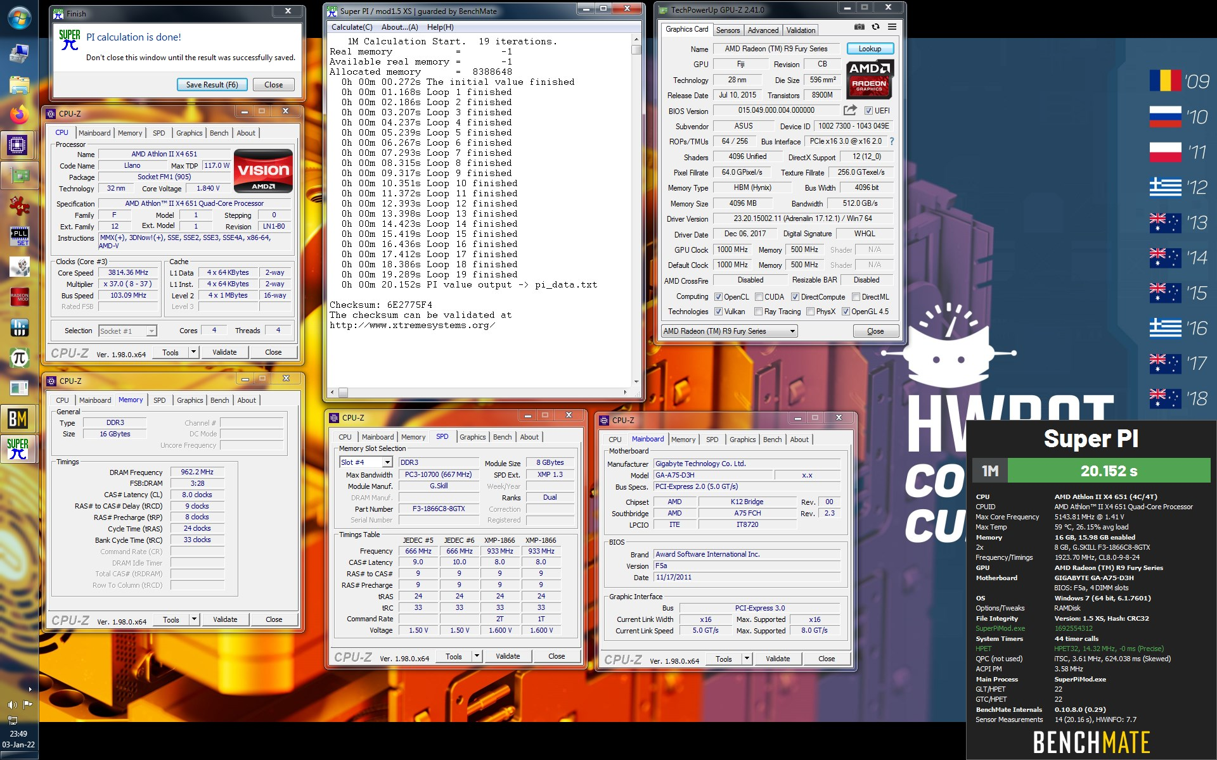Take a GPU-Z screenshot with camera icon
The height and width of the screenshot is (760, 1217).
coord(859,27)
